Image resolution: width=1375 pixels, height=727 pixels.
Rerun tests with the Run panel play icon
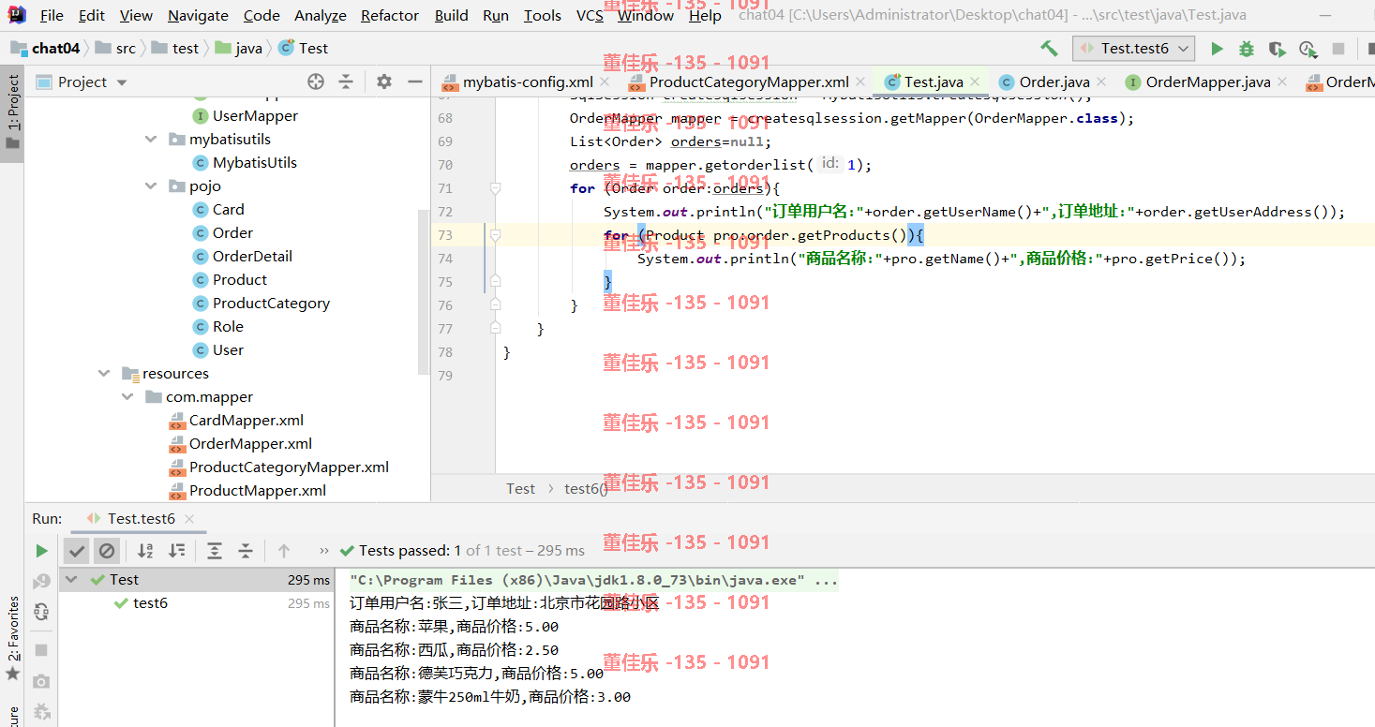coord(41,551)
